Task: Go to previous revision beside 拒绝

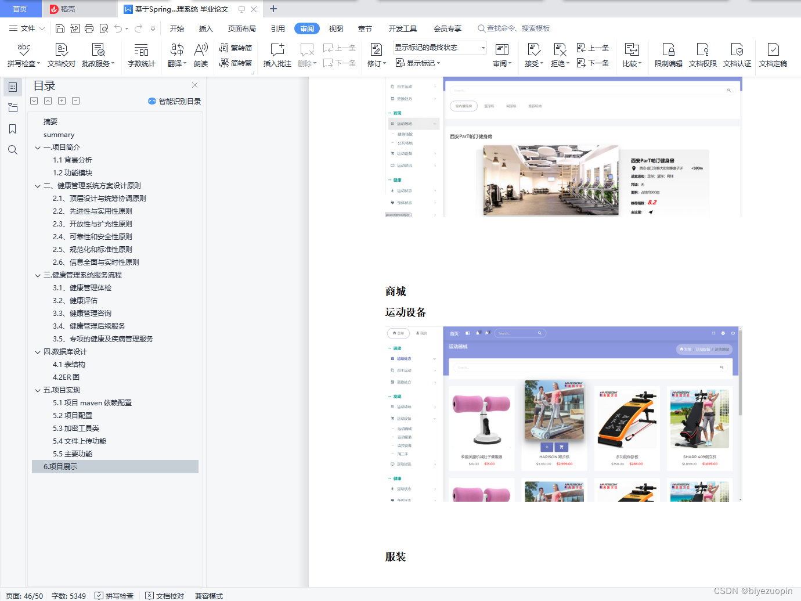Action: coord(593,48)
